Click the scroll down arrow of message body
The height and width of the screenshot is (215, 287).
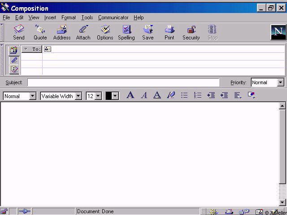point(282,202)
